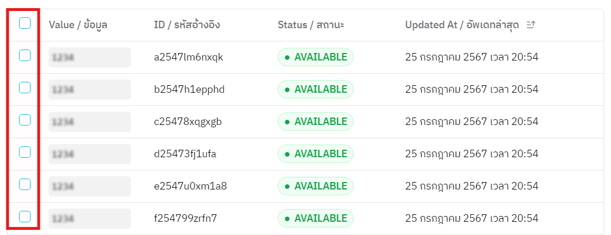Enable the checkbox for row e2547u0xm1a8
Image resolution: width=611 pixels, height=235 pixels.
pyautogui.click(x=25, y=184)
